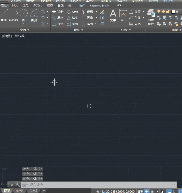Switch to the 布局2 layout tab

[x=33, y=191]
